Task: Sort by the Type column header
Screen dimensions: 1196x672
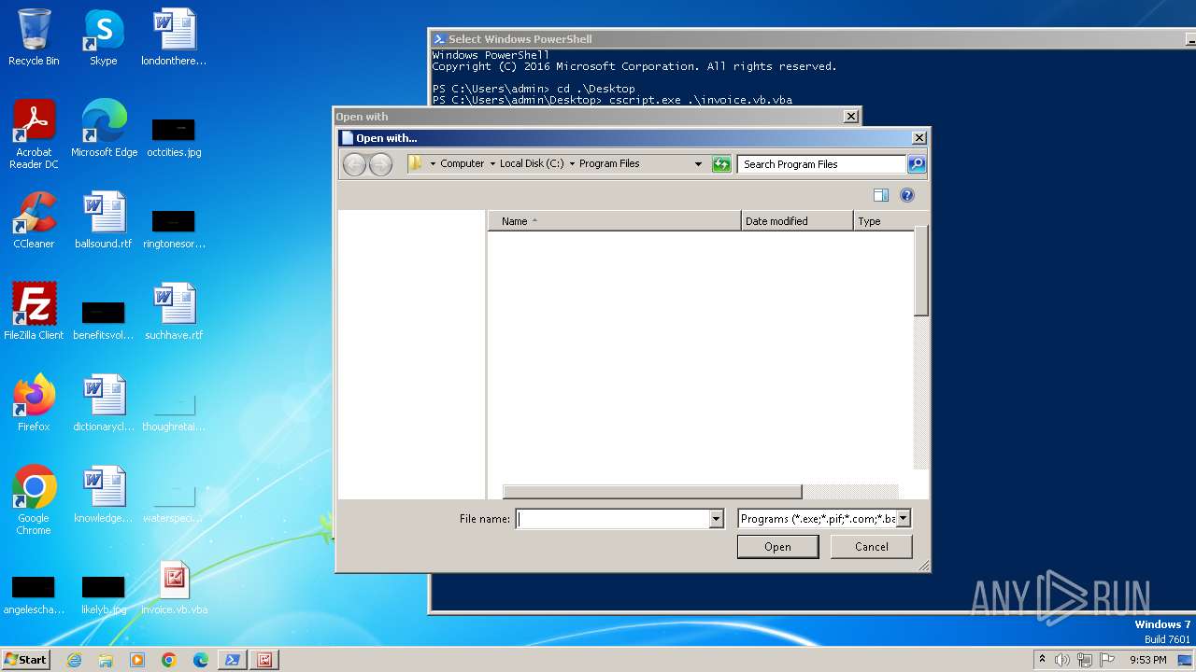Action: [883, 221]
